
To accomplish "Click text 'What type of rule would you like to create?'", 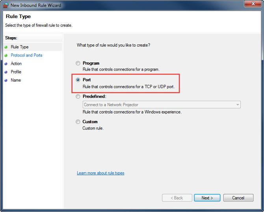I will tap(113, 45).
